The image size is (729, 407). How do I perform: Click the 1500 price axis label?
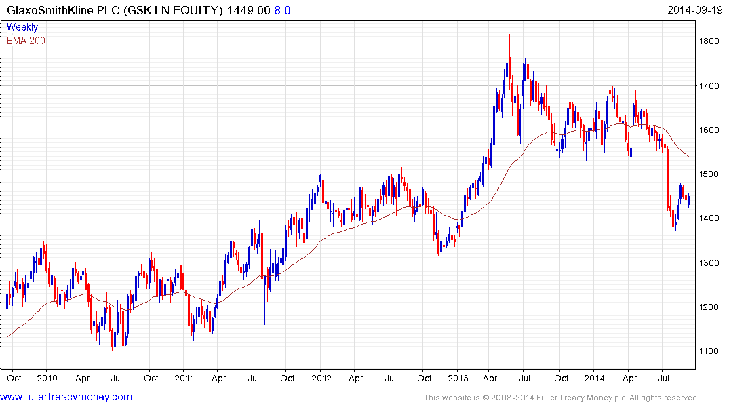point(709,174)
